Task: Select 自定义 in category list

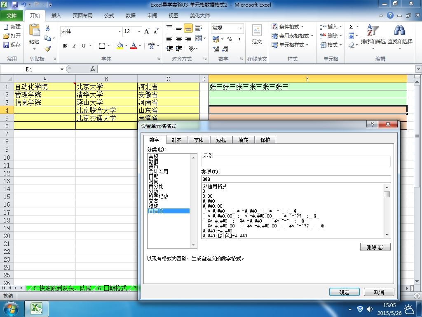Action: pyautogui.click(x=169, y=211)
